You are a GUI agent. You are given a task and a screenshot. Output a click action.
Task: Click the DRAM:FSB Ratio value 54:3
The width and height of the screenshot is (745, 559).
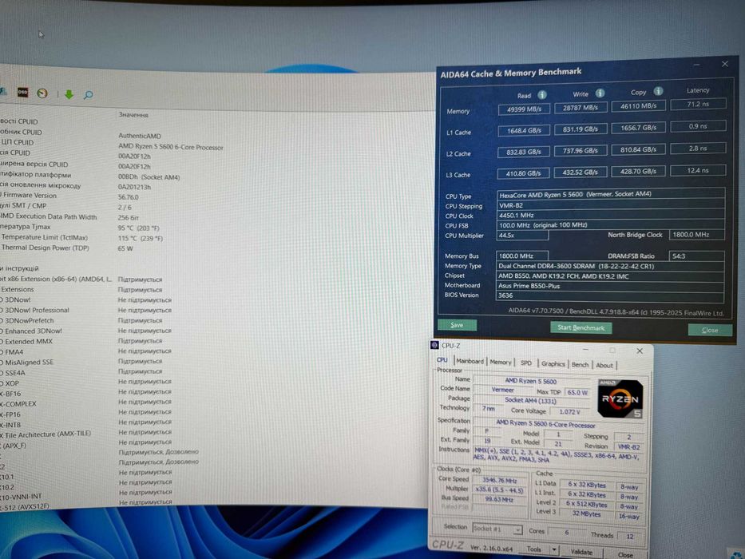[x=696, y=256]
